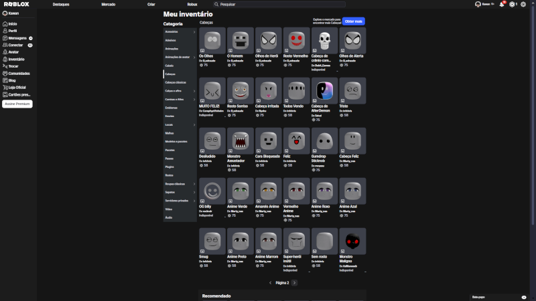Open Mensagens in the left sidebar
The height and width of the screenshot is (301, 536).
tap(16, 38)
